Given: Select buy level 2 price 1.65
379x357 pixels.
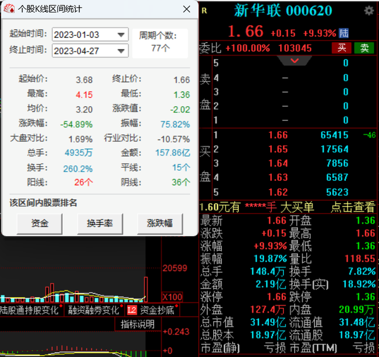Looking at the screenshot, I should pos(278,149).
